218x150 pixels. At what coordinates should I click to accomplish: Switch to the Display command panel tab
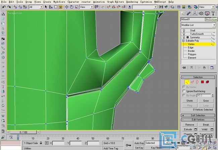[207, 13]
